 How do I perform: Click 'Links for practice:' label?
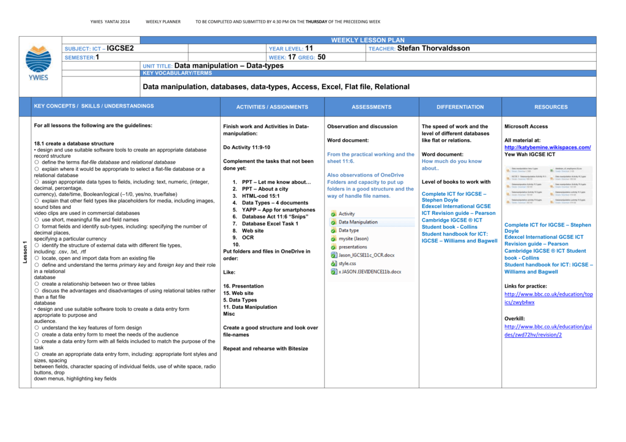pyautogui.click(x=525, y=286)
